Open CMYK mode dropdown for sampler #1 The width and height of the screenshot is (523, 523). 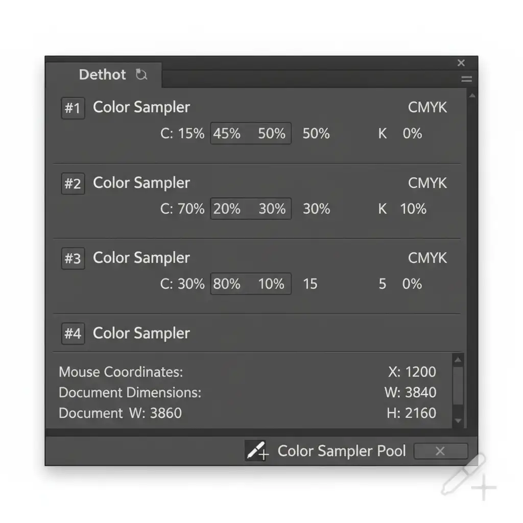[x=427, y=107]
